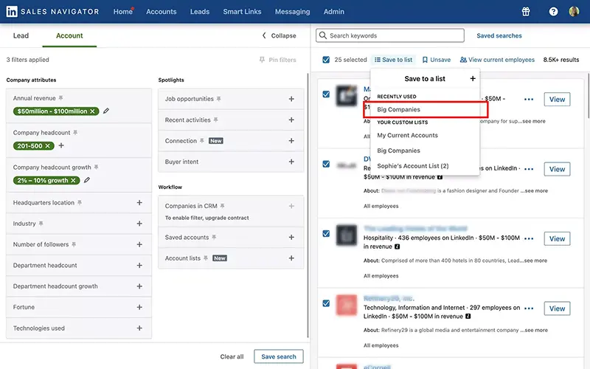View the Hospitality company account
This screenshot has width=590, height=369.
coord(557,238)
